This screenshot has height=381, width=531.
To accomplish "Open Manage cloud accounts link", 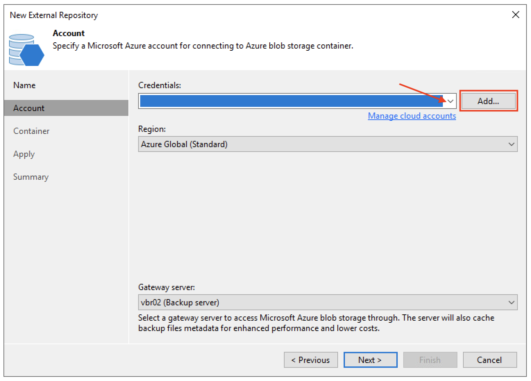I will tap(412, 116).
